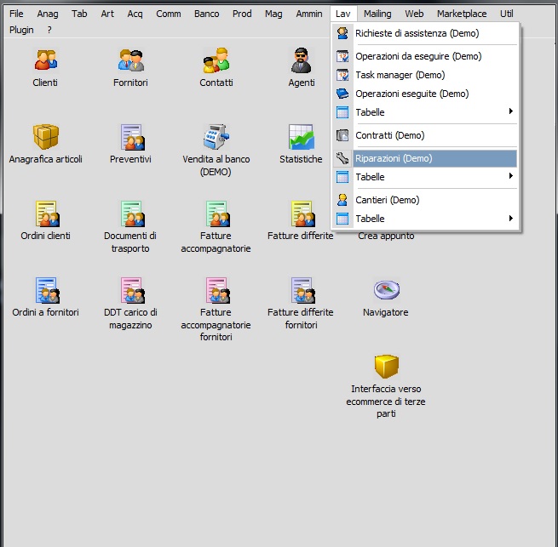The image size is (558, 547).
Task: Open Ordini a fornitori icon
Action: [x=47, y=290]
